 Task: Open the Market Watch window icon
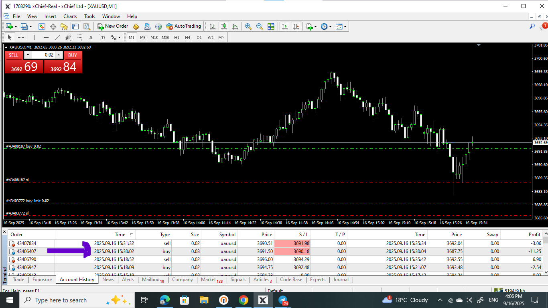click(x=41, y=26)
